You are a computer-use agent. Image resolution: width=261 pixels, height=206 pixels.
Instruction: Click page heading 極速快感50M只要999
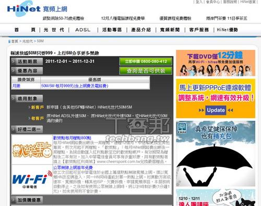[55, 53]
